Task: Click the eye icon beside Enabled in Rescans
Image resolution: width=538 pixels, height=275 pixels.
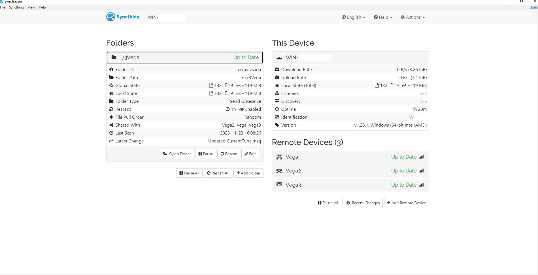Action: pyautogui.click(x=242, y=109)
